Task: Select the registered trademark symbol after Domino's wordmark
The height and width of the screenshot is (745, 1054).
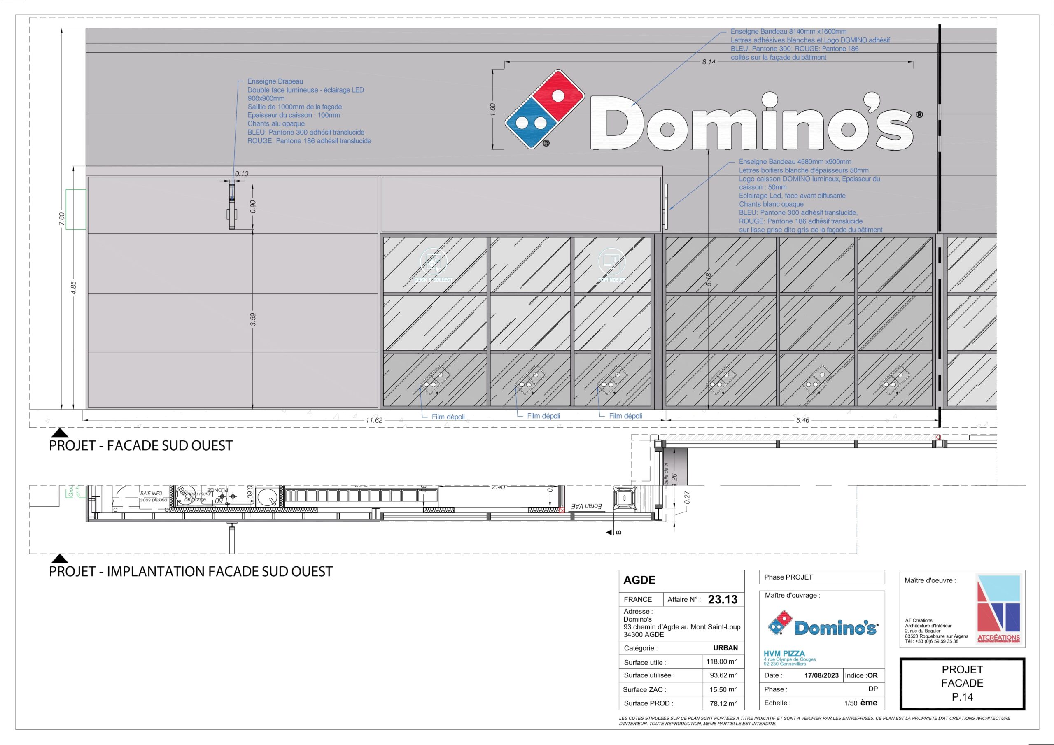Action: [919, 115]
